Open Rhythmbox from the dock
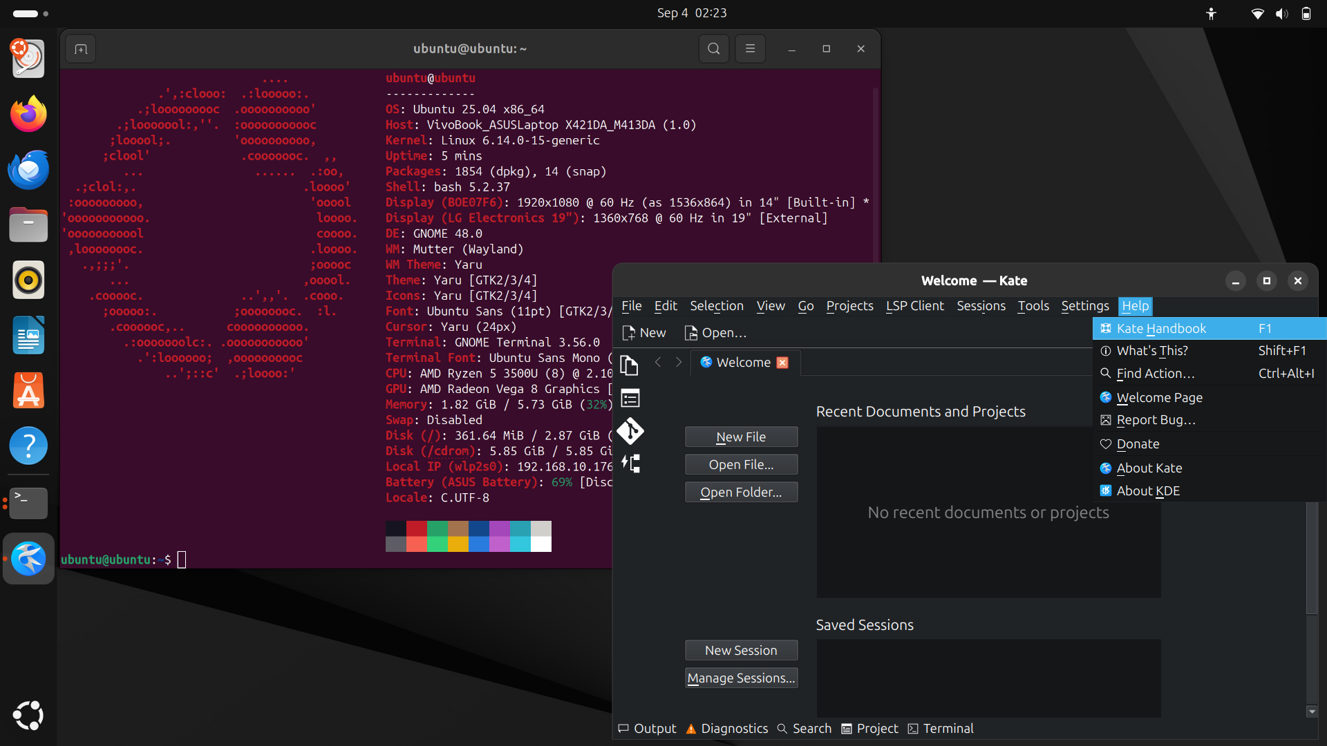 pyautogui.click(x=28, y=280)
